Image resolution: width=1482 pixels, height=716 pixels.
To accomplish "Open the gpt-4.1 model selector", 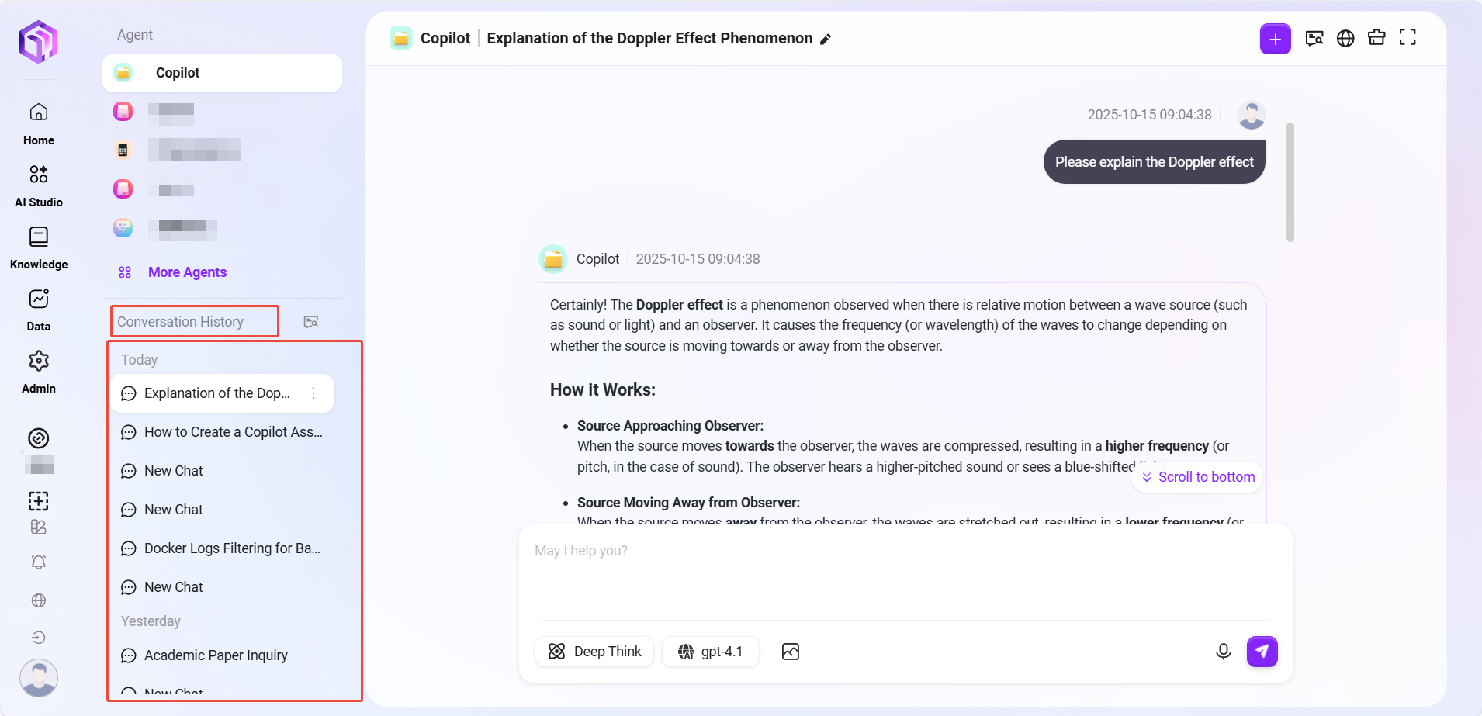I will pyautogui.click(x=710, y=652).
